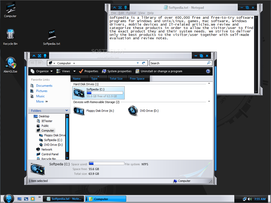
Task: Collapse the Hard Disk Drives group
Action: pyautogui.click(x=209, y=84)
